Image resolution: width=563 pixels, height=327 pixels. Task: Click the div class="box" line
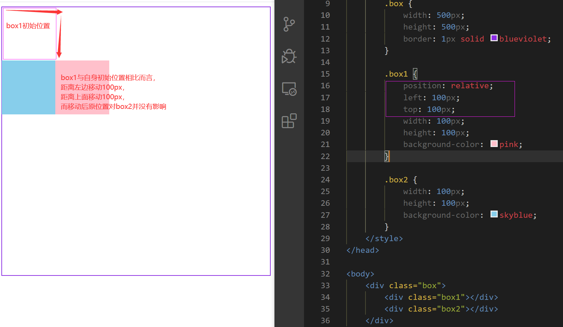coord(405,285)
